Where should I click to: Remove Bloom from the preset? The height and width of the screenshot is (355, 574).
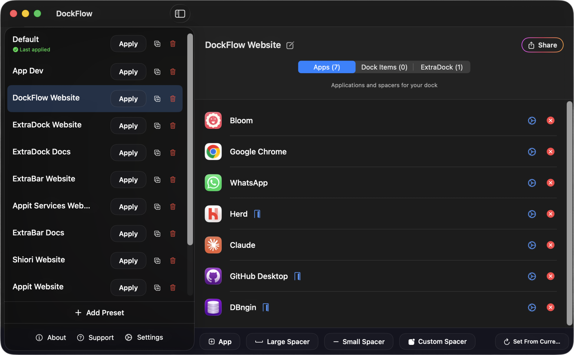point(550,121)
